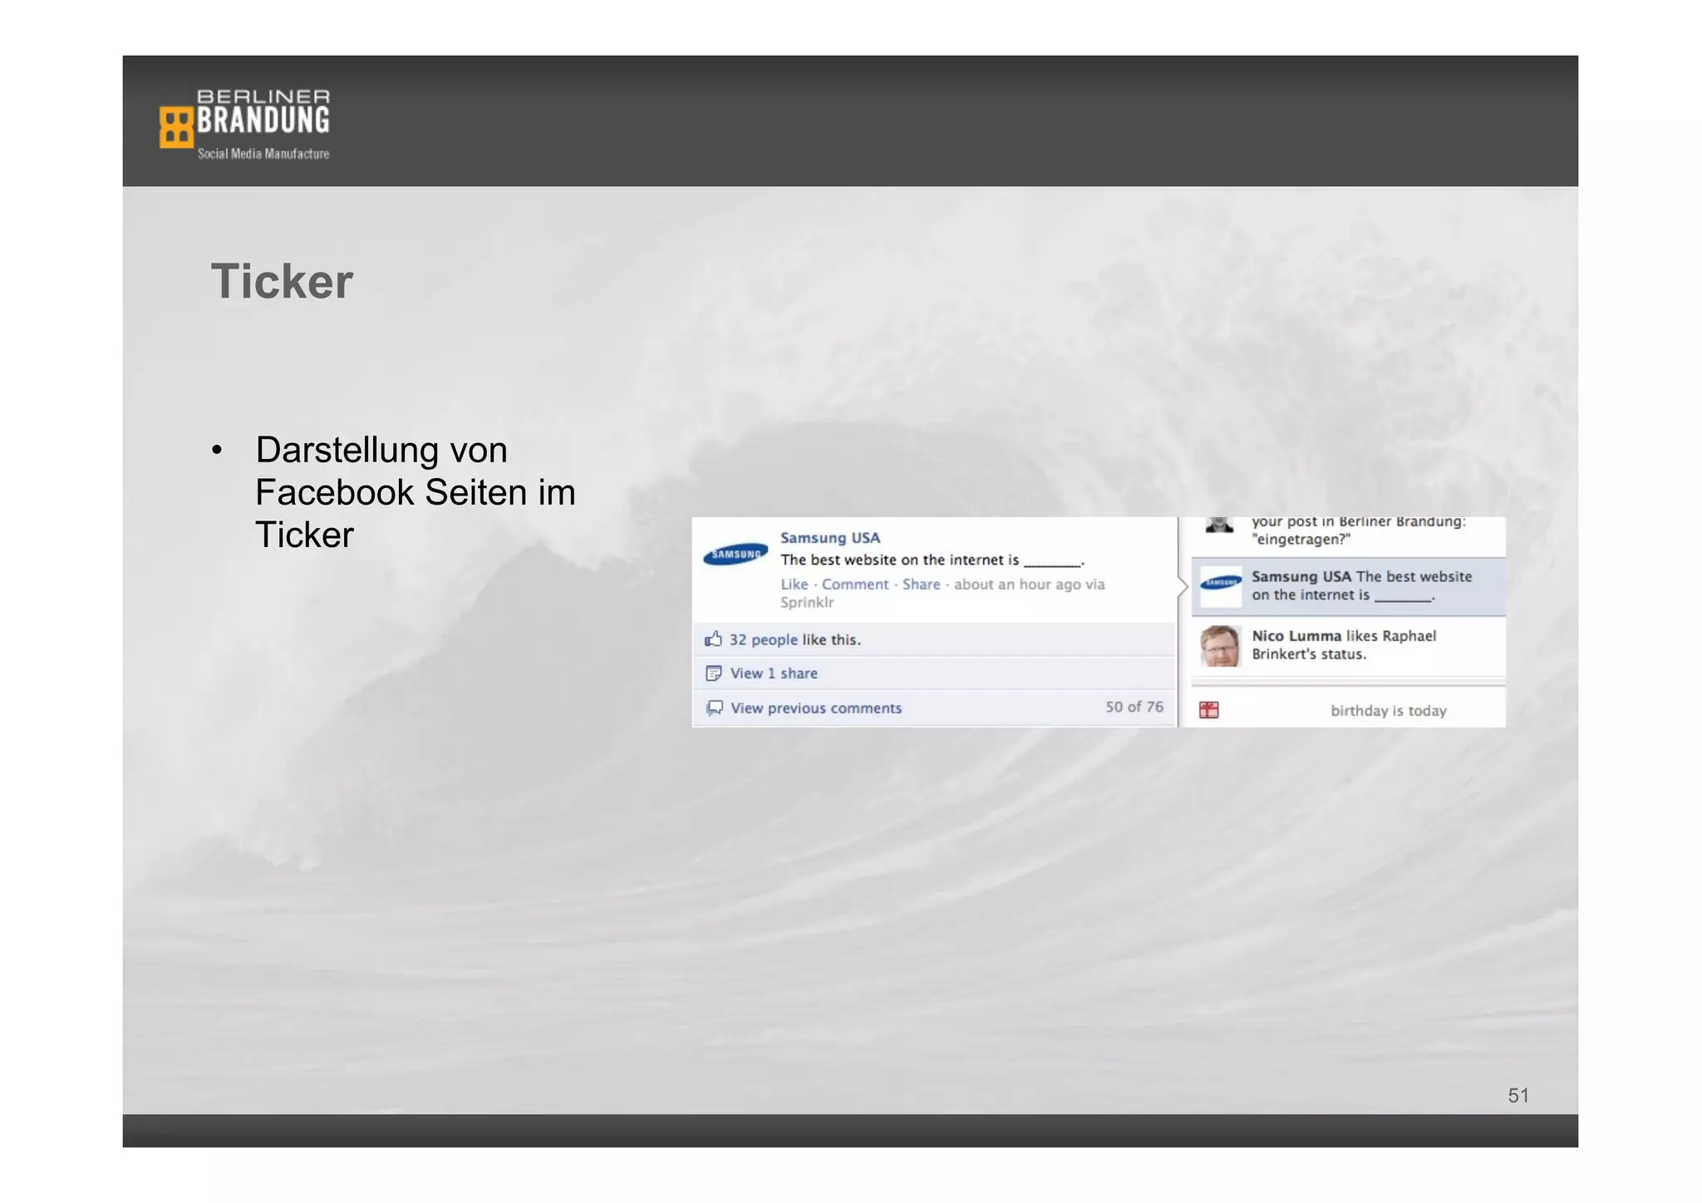Open the 'birthday is today' reminder
This screenshot has width=1702, height=1203.
(x=1388, y=711)
